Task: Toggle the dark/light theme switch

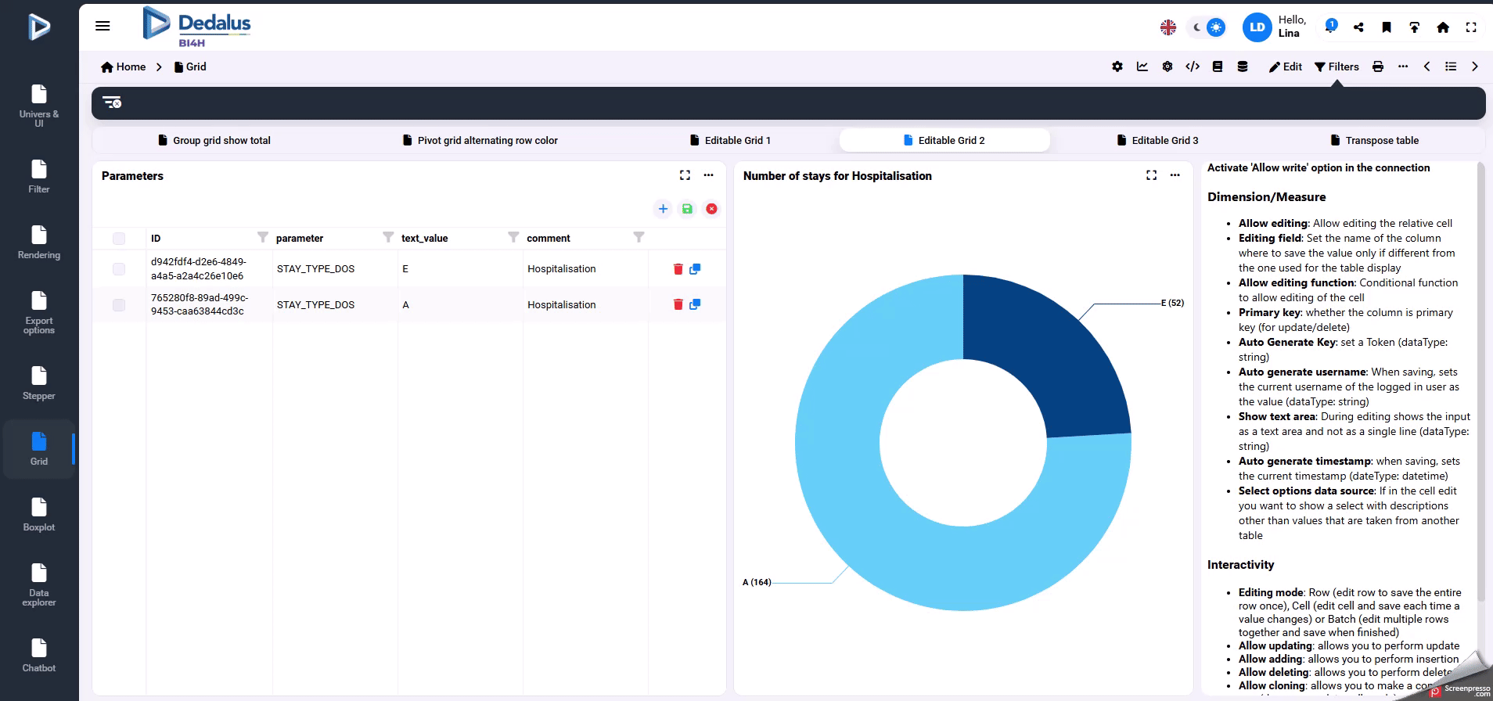Action: (x=1207, y=27)
